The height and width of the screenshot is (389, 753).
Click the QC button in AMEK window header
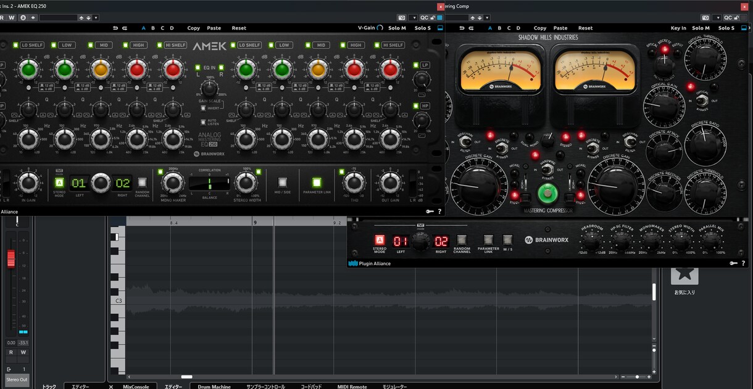pos(424,18)
